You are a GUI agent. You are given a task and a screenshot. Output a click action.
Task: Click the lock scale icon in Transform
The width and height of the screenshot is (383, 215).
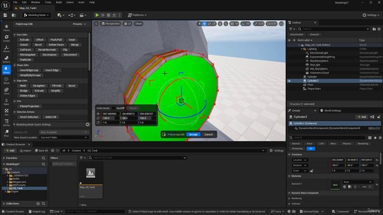(x=312, y=171)
